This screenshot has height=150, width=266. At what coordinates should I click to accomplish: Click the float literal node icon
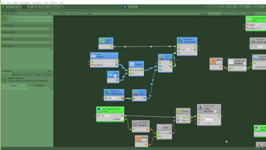pyautogui.click(x=110, y=74)
